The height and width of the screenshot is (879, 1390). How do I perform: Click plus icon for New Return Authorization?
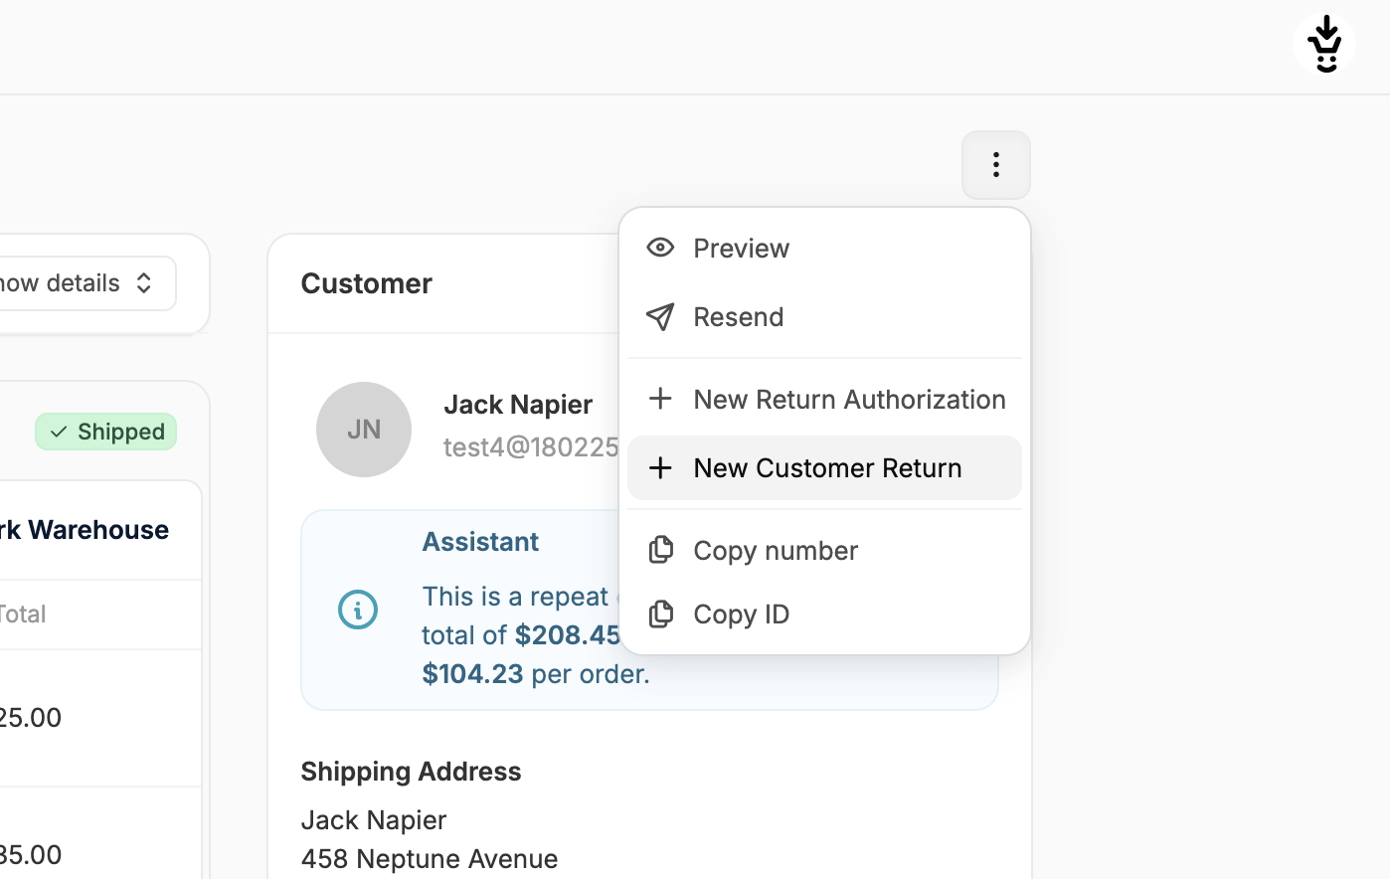(660, 399)
